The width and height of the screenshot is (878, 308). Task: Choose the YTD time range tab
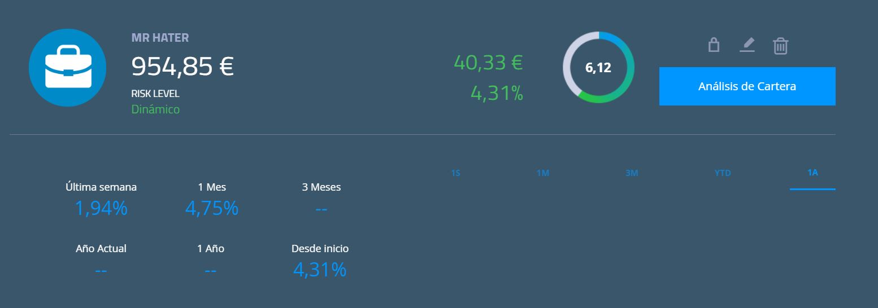[x=723, y=173]
